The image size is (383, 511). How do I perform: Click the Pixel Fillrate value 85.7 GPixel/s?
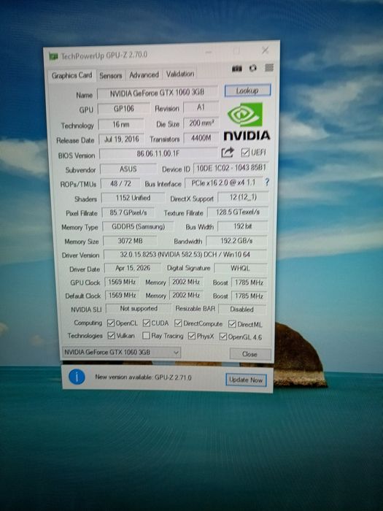pyautogui.click(x=128, y=212)
